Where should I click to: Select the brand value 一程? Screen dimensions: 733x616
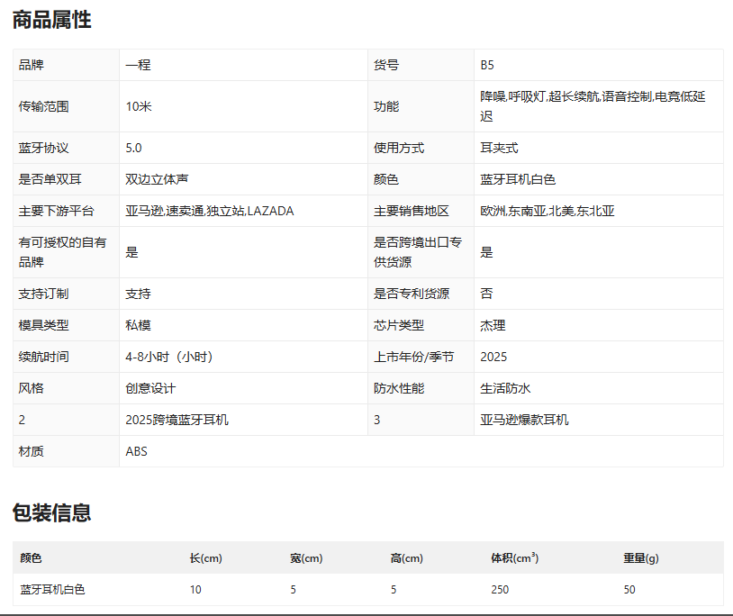[138, 65]
